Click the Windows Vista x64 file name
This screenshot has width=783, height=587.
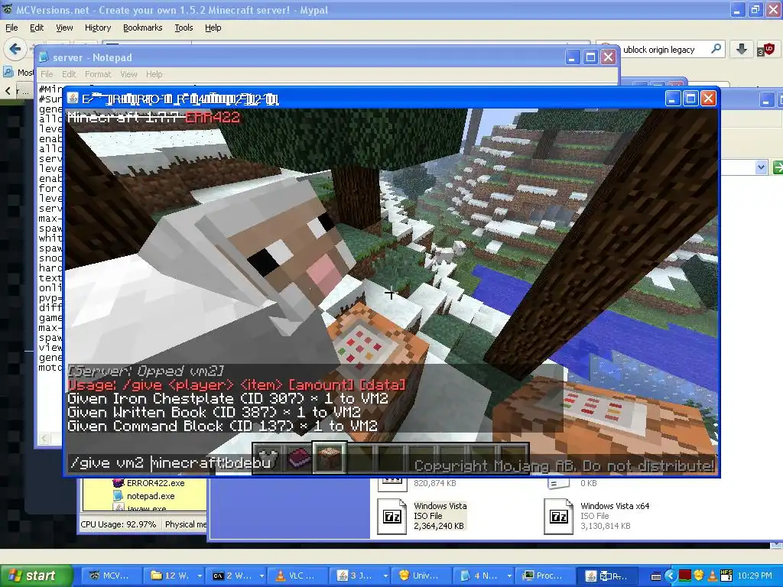click(x=615, y=506)
